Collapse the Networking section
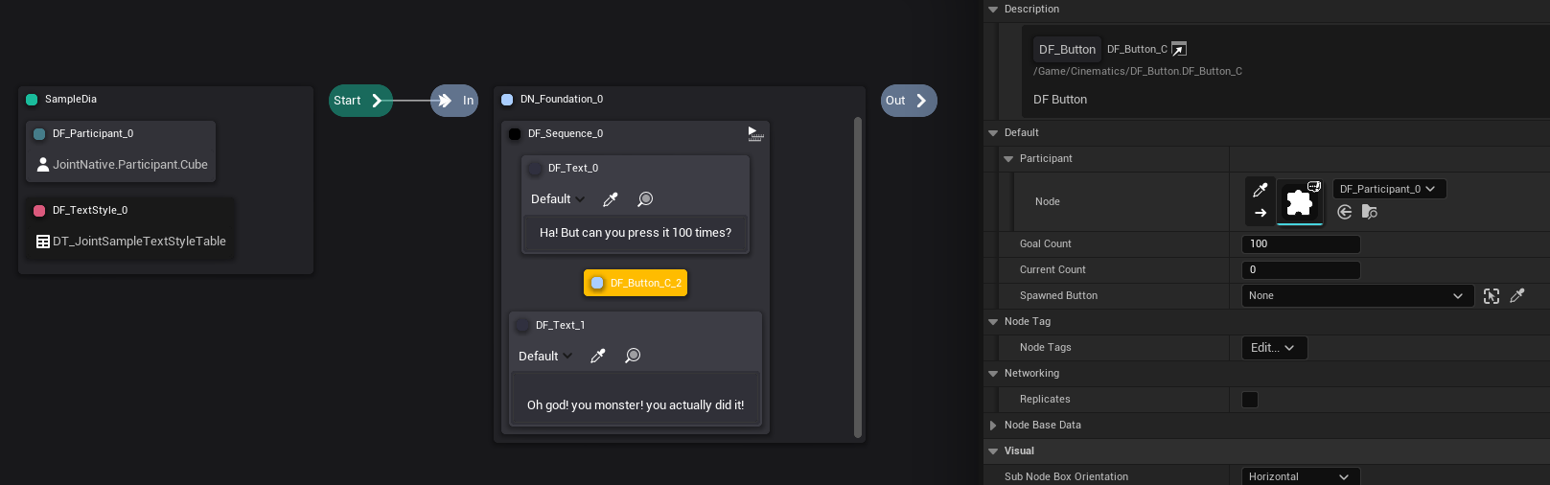 tap(993, 374)
